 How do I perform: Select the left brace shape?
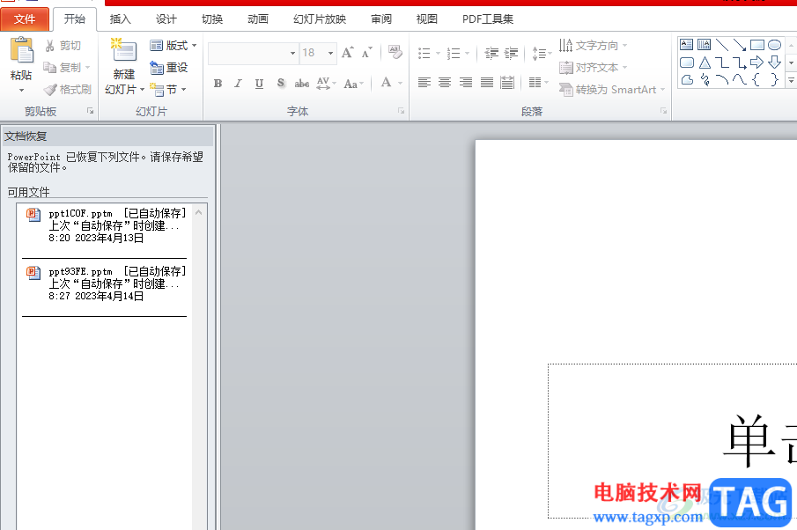[x=756, y=80]
